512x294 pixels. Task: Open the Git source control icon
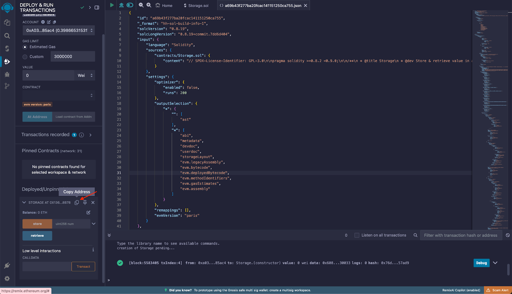(x=7, y=86)
